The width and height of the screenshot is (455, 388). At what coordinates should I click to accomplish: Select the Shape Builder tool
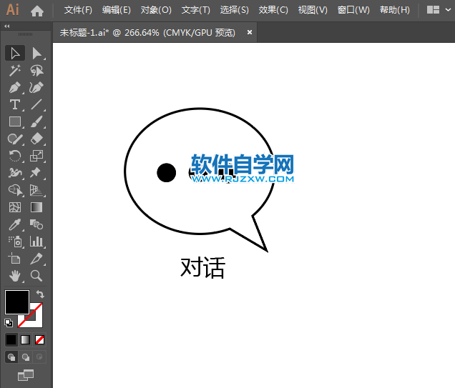[x=15, y=190]
